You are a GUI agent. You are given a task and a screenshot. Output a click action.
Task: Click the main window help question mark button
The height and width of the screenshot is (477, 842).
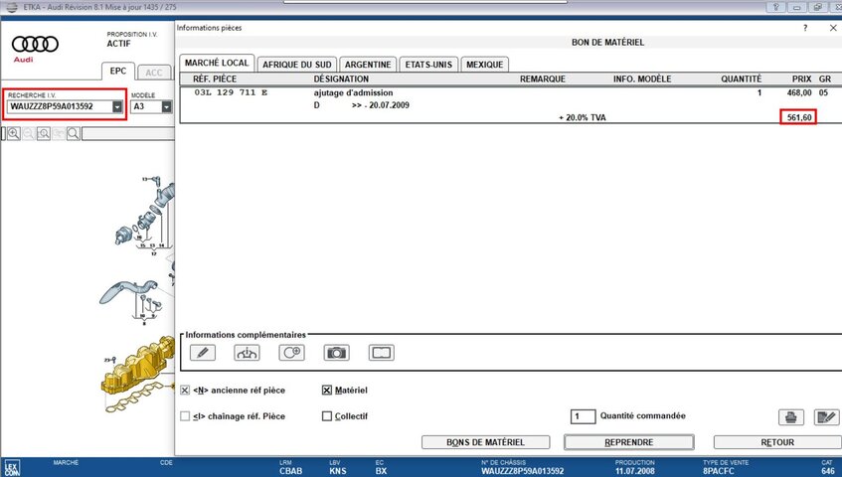coord(776,7)
